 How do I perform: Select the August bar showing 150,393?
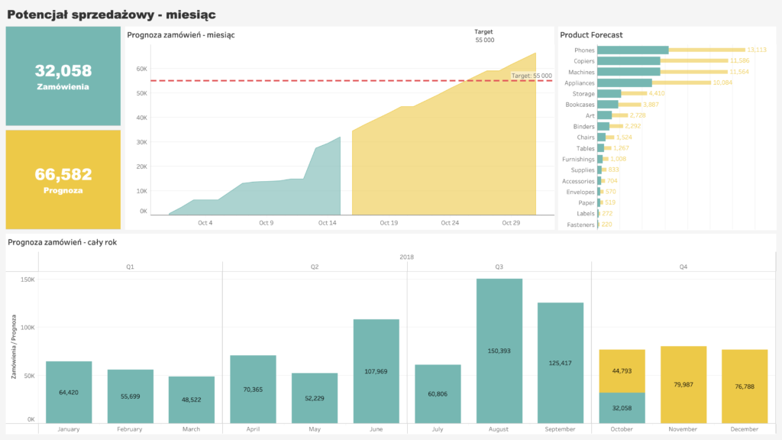(x=499, y=351)
